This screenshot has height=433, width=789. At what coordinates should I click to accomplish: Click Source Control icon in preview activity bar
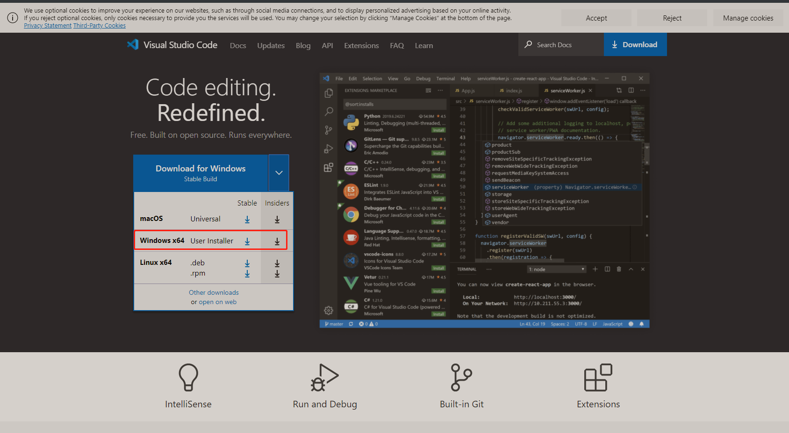329,130
